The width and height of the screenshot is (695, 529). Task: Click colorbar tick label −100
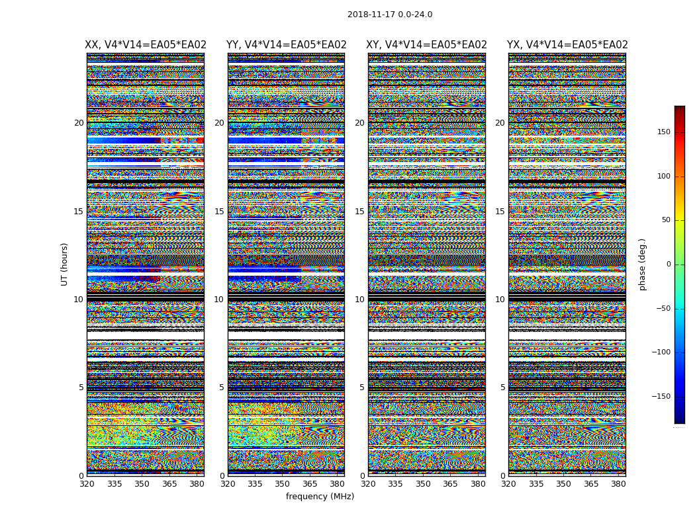click(661, 352)
